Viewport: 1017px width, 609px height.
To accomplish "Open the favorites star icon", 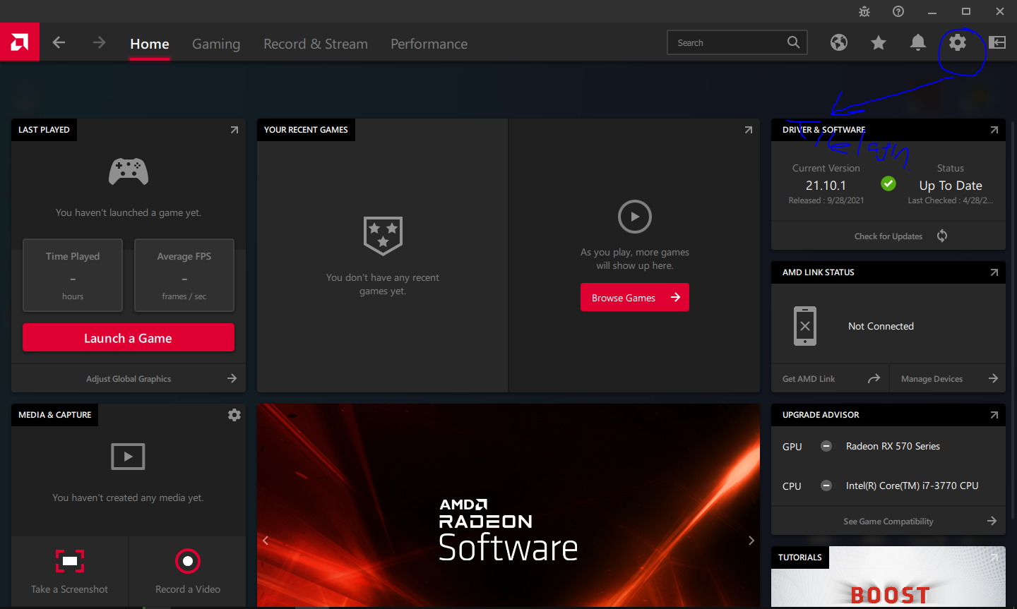I will point(879,43).
